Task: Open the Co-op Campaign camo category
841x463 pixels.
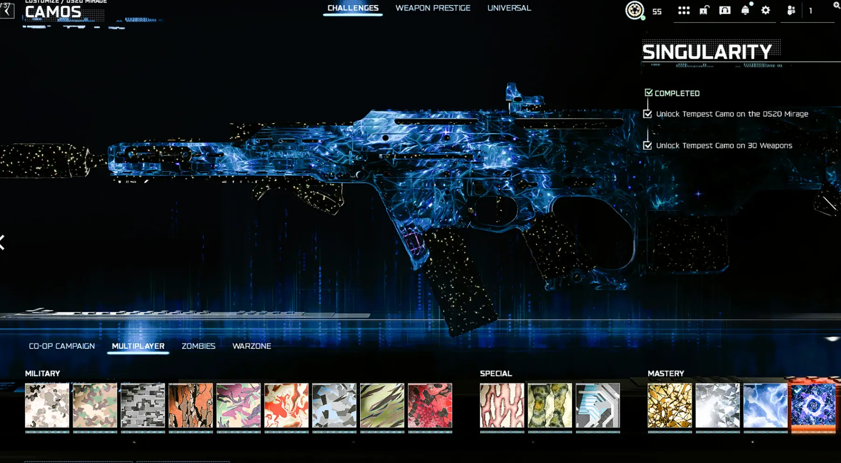Action: tap(62, 346)
